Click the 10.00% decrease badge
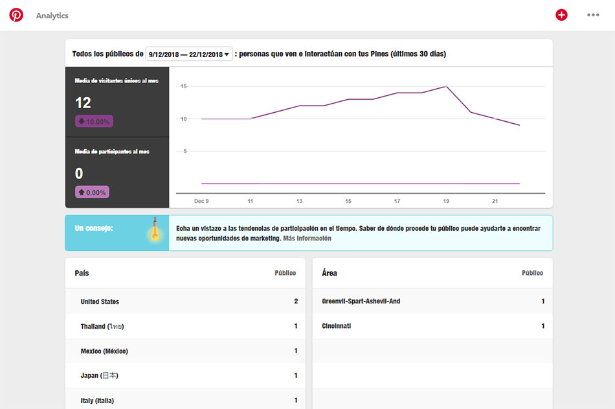This screenshot has width=615, height=409. (x=95, y=121)
